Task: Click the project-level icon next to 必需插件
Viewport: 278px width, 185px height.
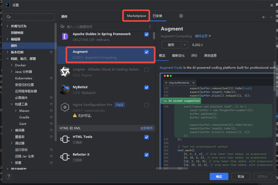Action: pos(51,98)
